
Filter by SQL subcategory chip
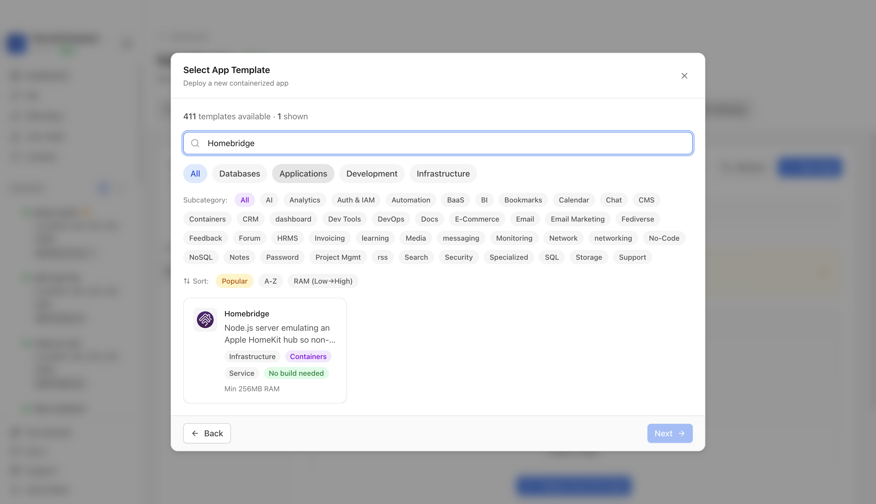coord(552,257)
